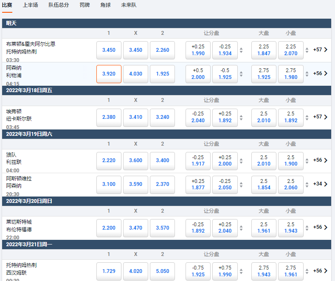
Task: Open match 布莱顿&霍夫阿尔比恩 team name
Action: pyautogui.click(x=31, y=44)
